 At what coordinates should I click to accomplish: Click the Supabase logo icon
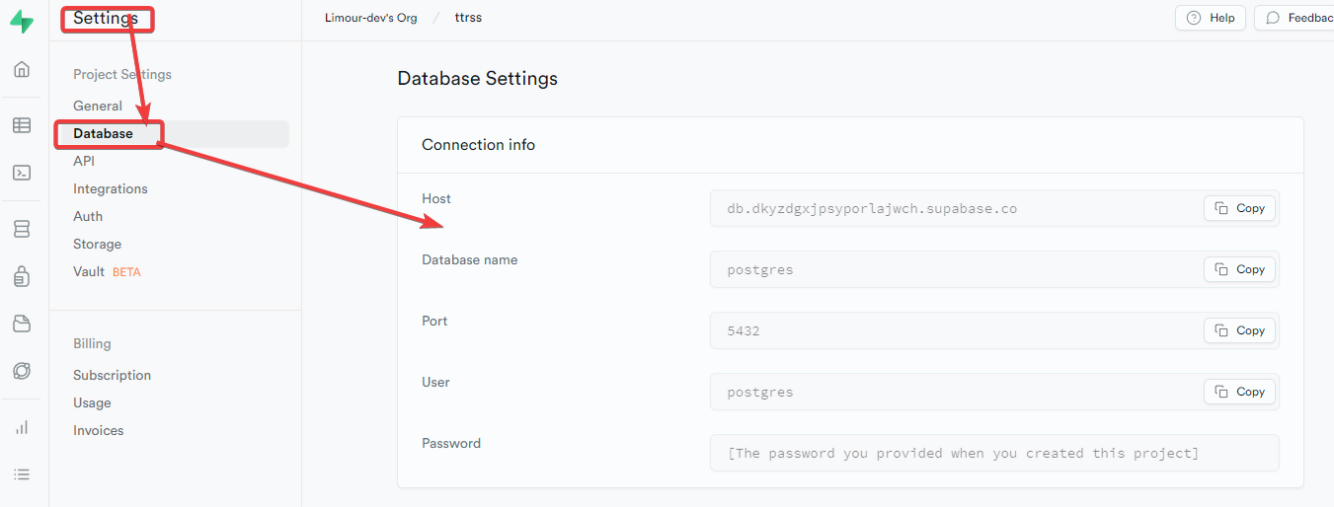point(22,23)
